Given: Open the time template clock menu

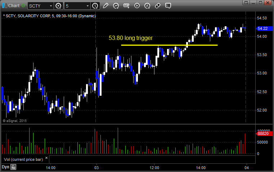Looking at the screenshot, I should [x=95, y=6].
